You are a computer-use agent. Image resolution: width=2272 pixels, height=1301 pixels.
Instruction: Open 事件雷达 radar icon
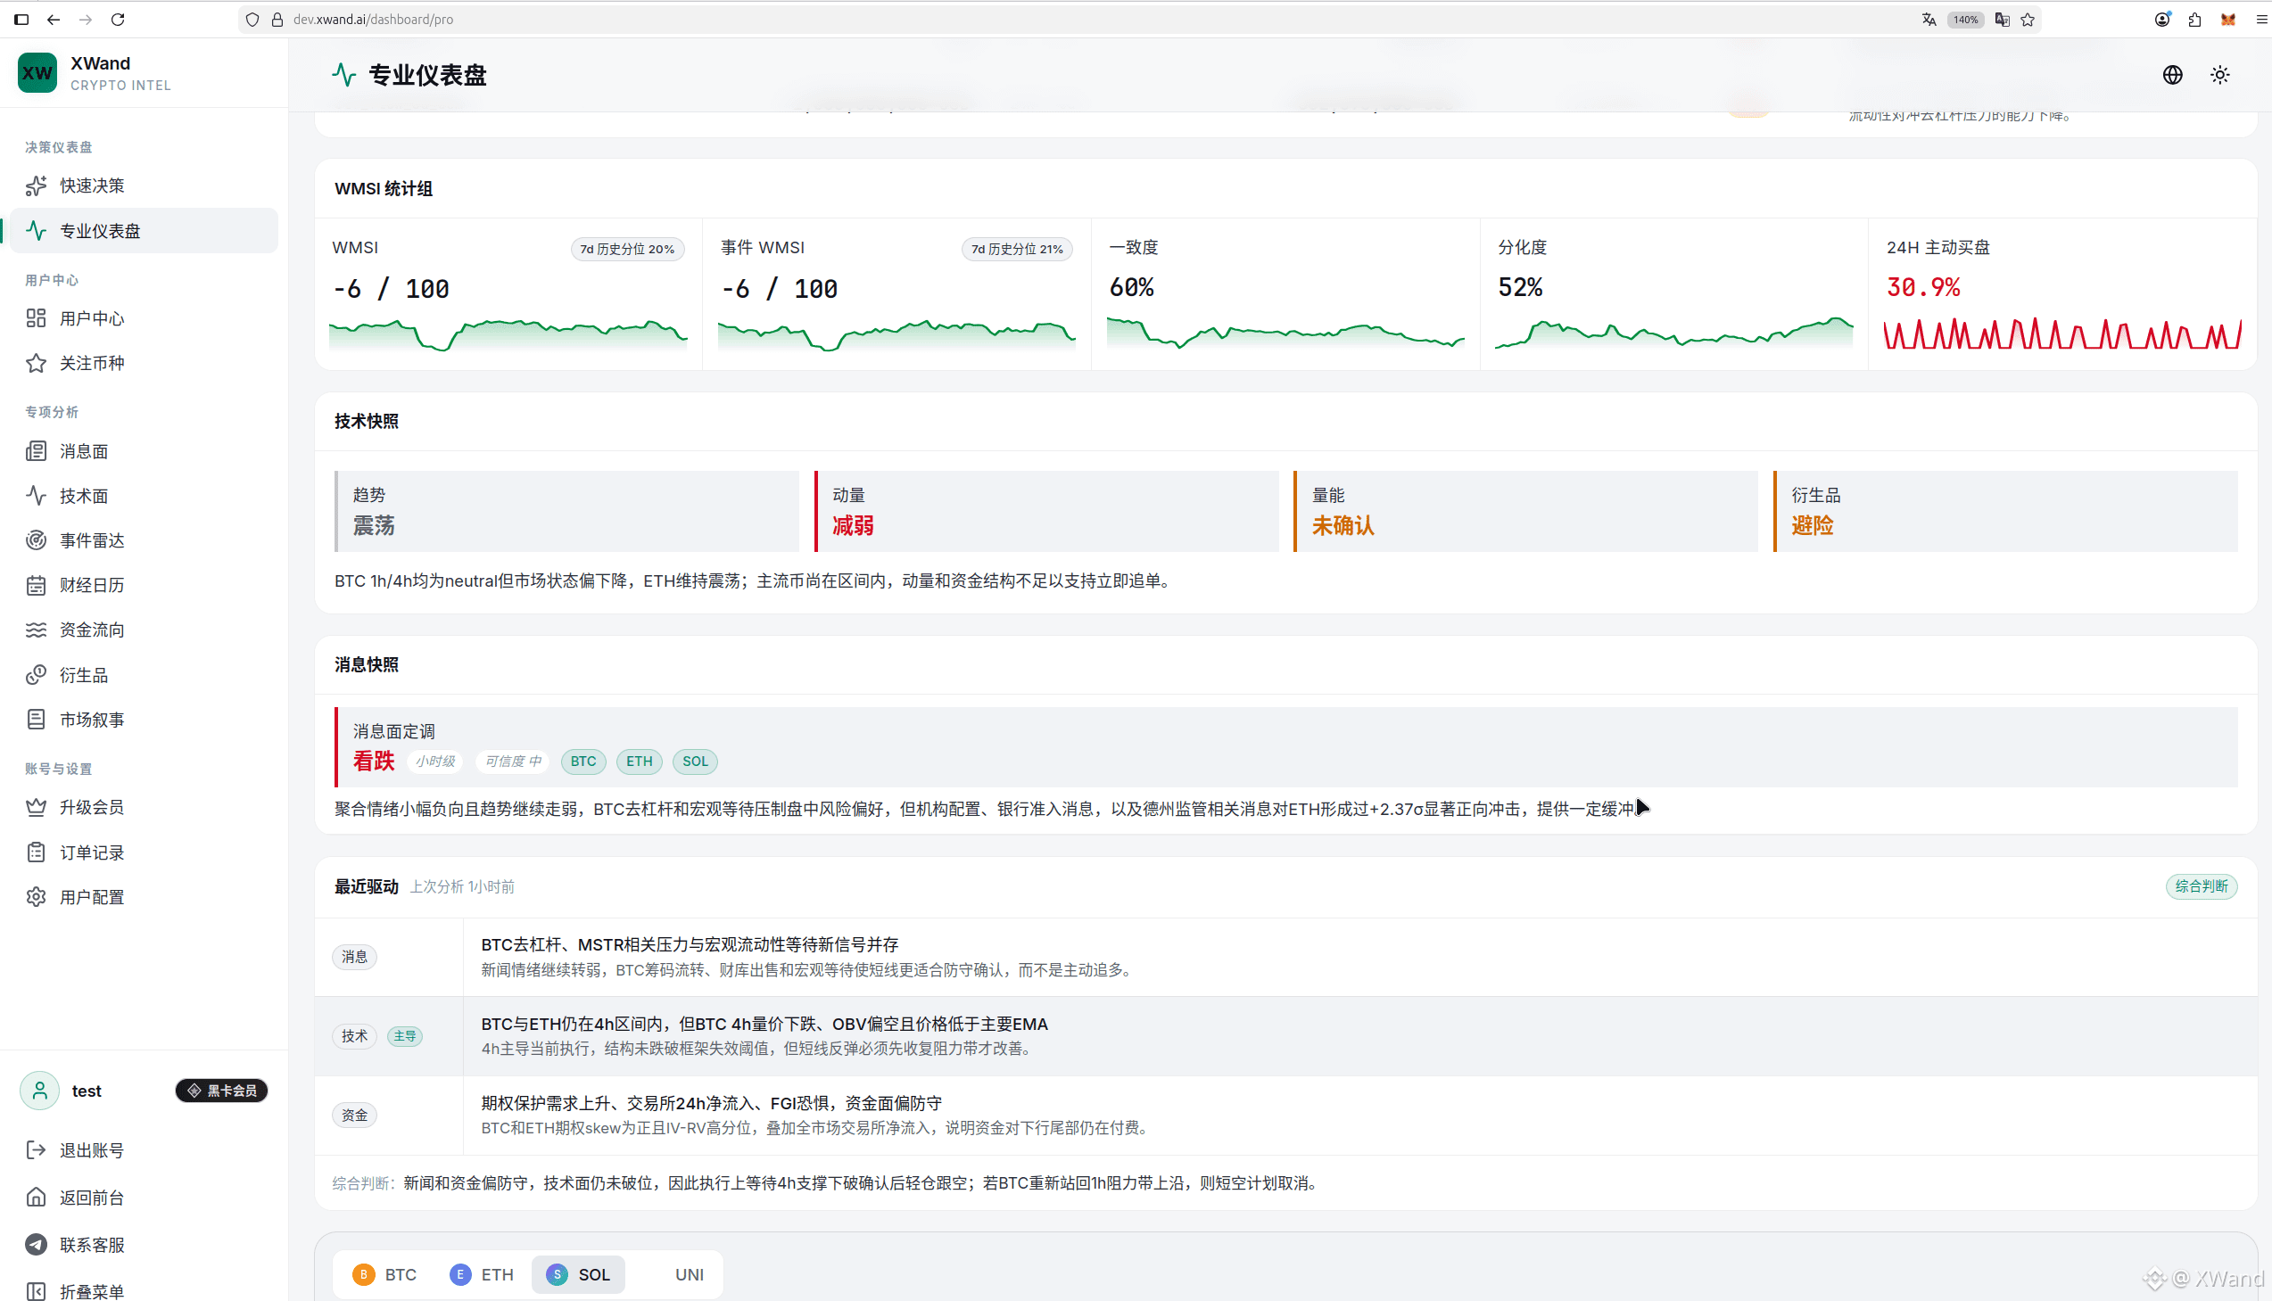(x=36, y=540)
